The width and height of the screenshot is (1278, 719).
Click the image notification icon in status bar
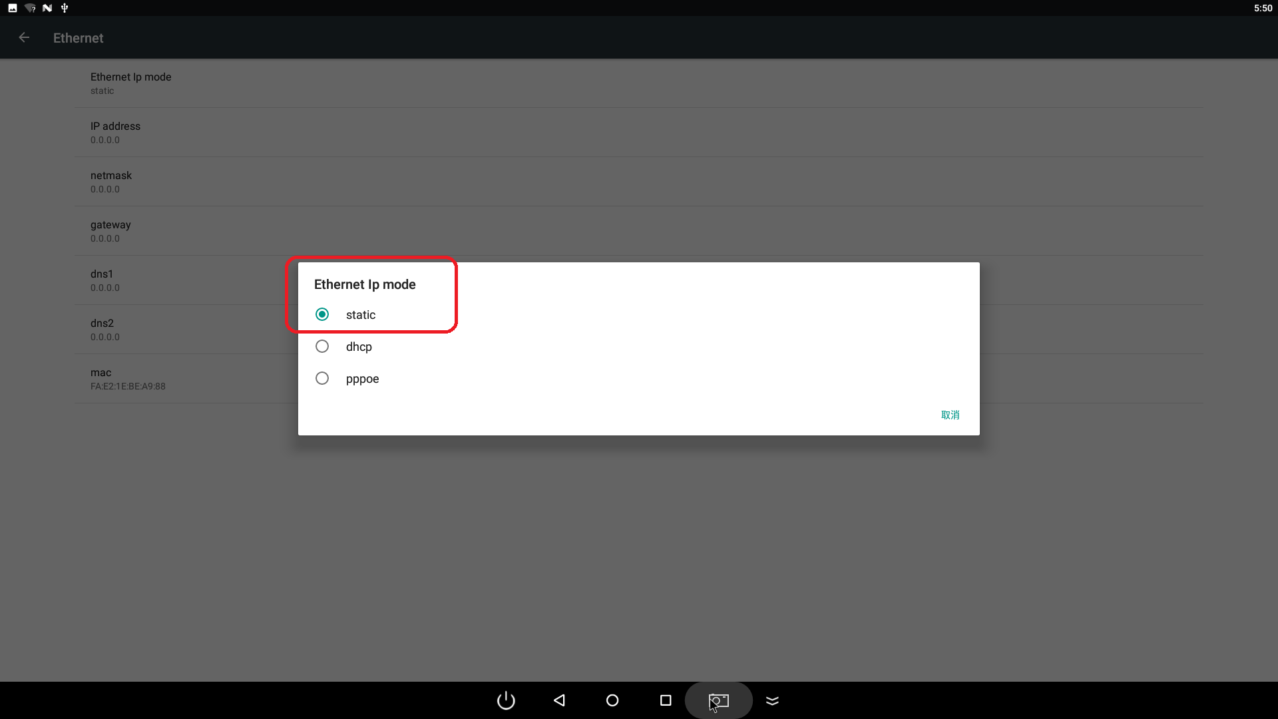point(13,8)
